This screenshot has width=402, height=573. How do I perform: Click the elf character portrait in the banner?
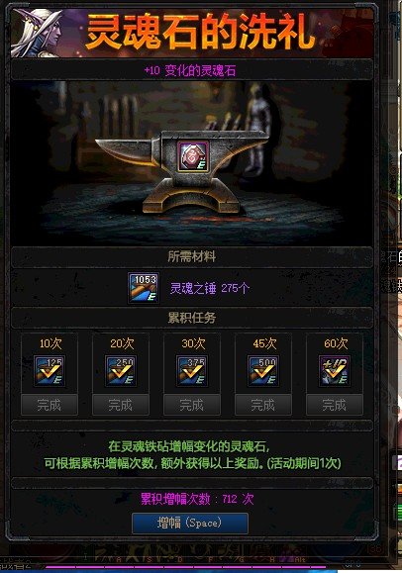(x=39, y=34)
